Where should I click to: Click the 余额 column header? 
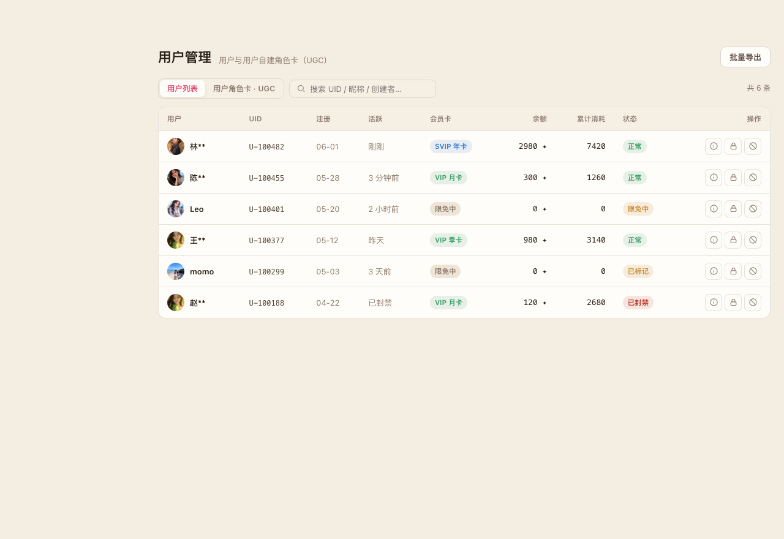click(540, 119)
